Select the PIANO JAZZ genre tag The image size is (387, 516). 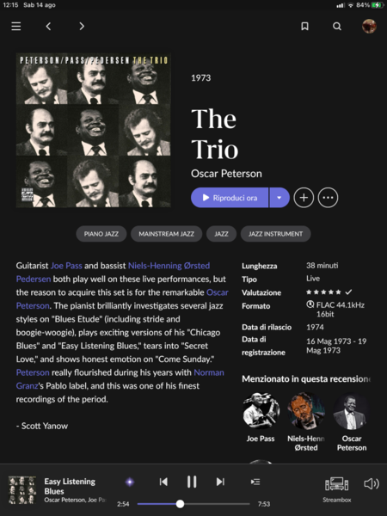tap(101, 234)
